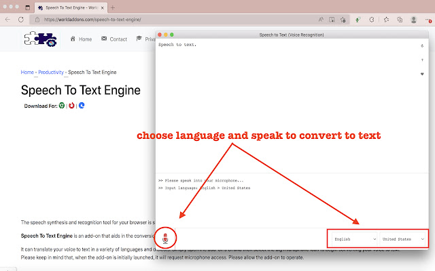Click the reload icon in the Speech to Text window

(x=422, y=46)
